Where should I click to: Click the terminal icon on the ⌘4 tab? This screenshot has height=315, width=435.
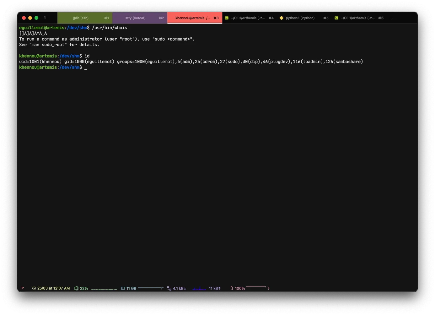coord(227,18)
